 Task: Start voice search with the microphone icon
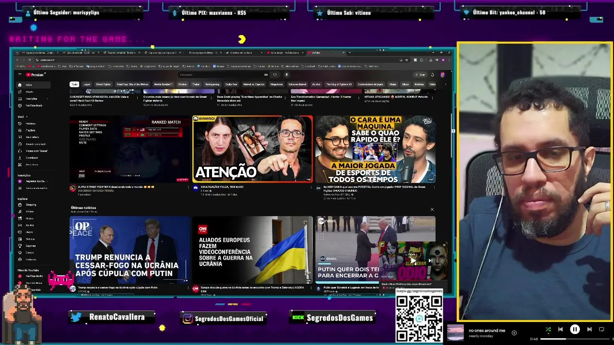(286, 75)
